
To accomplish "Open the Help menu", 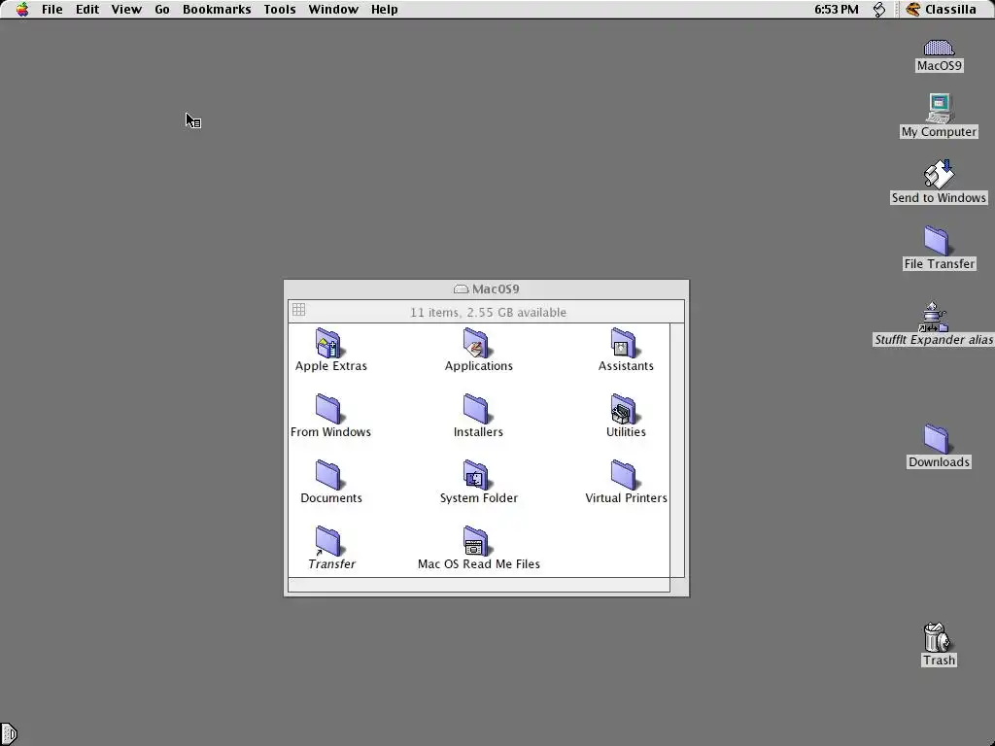I will coord(384,10).
